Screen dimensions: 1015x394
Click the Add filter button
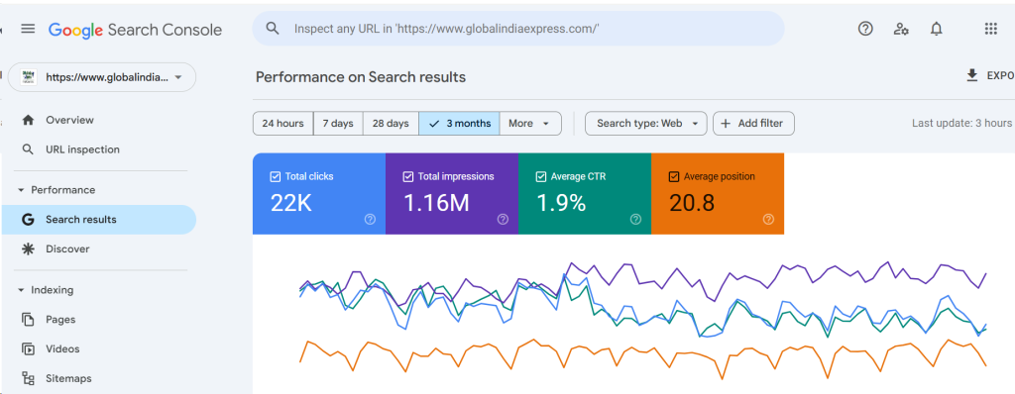(753, 123)
